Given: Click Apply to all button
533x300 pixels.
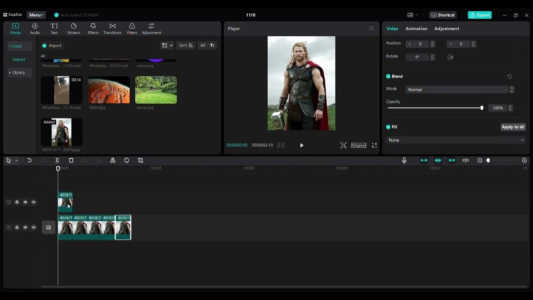Looking at the screenshot, I should pos(513,127).
